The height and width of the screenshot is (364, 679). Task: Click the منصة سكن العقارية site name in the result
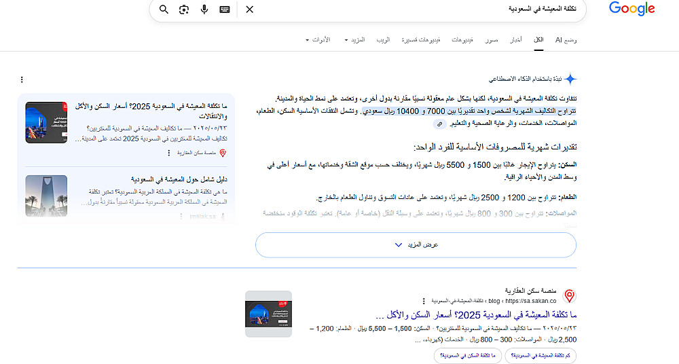click(530, 291)
